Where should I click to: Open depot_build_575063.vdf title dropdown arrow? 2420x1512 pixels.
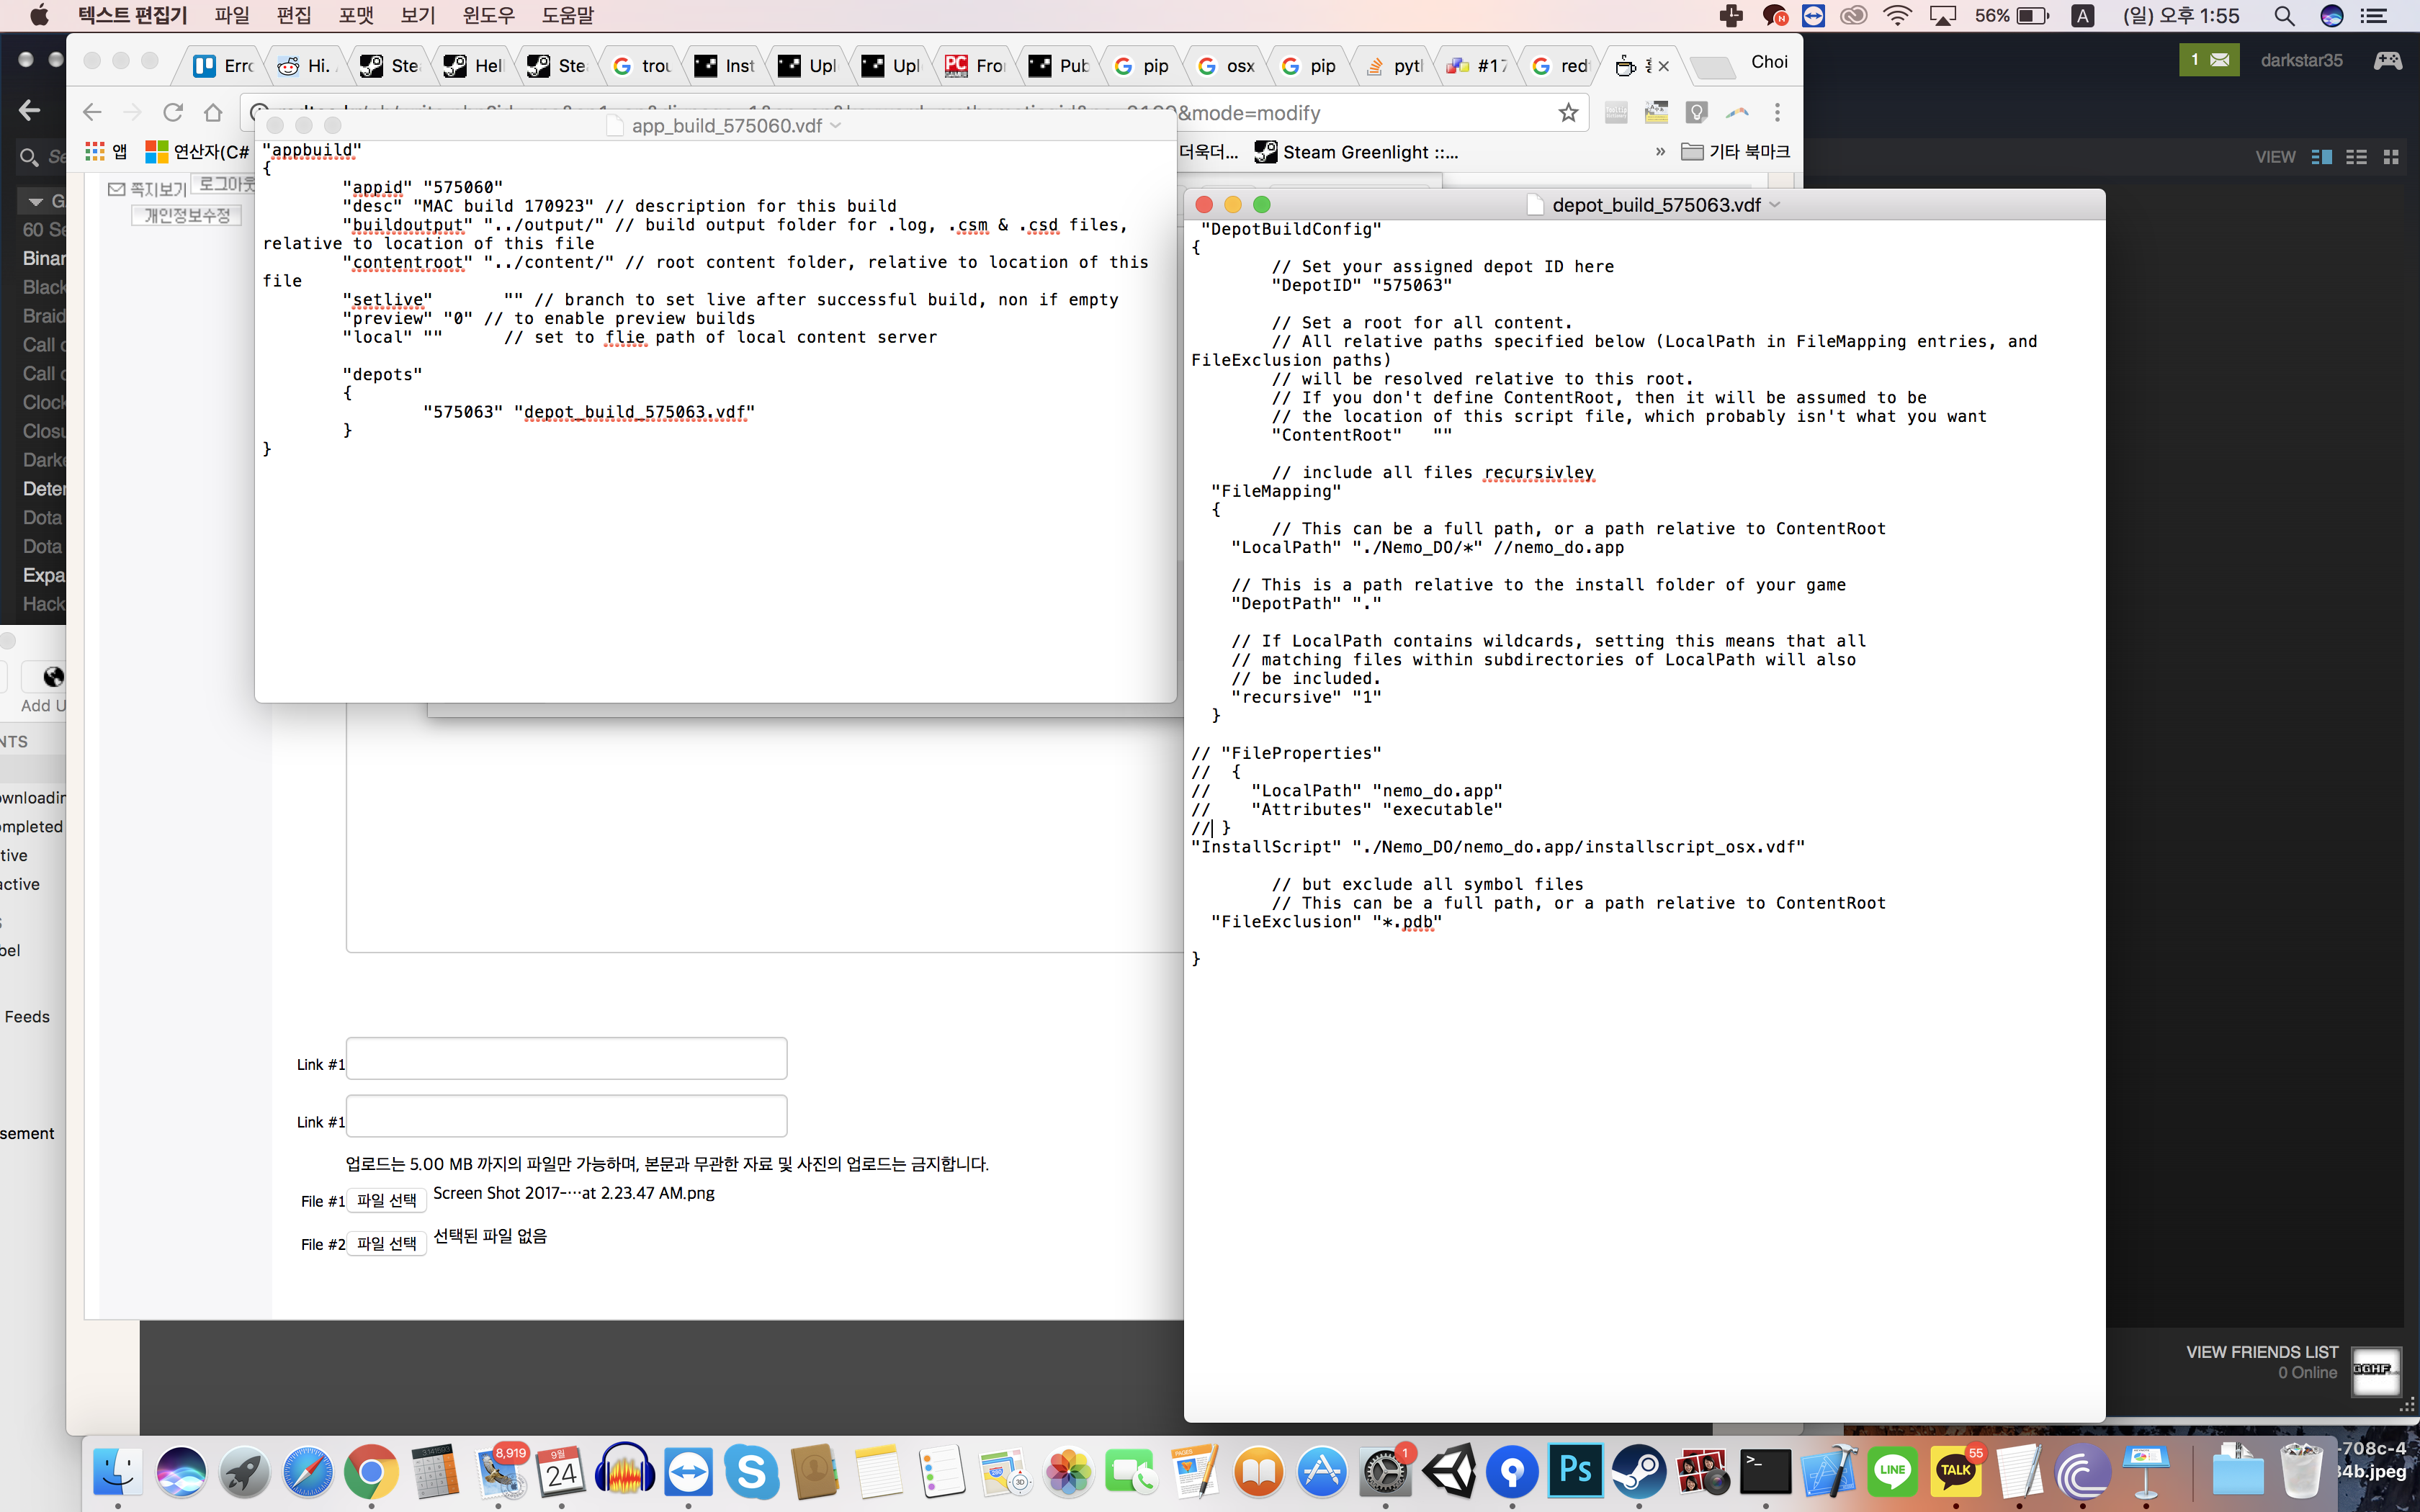click(x=1776, y=205)
